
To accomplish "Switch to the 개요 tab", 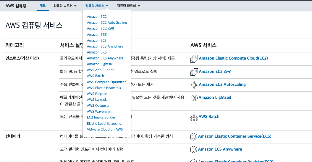I will (43, 6).
